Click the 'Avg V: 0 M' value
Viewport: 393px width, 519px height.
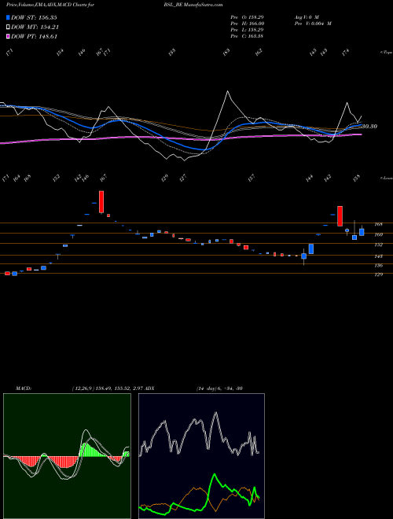[x=306, y=17]
